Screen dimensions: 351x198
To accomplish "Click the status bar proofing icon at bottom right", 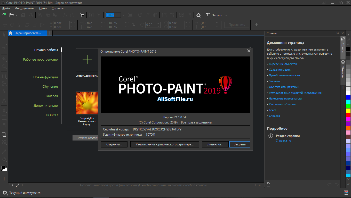I will 346,192.
